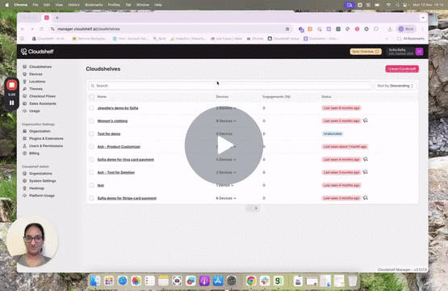Open the Jewellery demo by Sofia link
Image resolution: width=448 pixels, height=291 pixels.
118,108
